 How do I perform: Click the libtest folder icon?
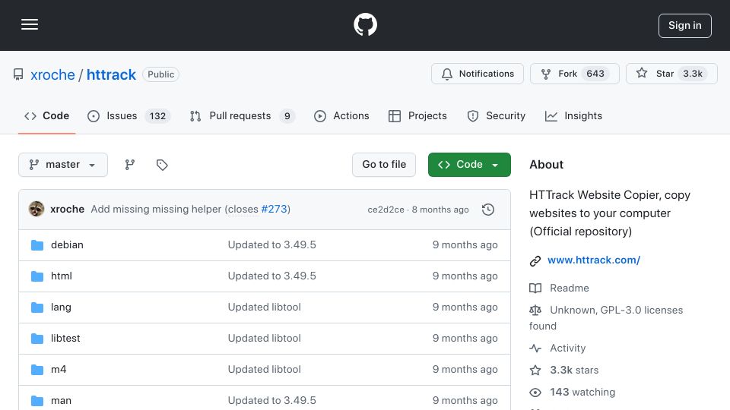pos(37,339)
